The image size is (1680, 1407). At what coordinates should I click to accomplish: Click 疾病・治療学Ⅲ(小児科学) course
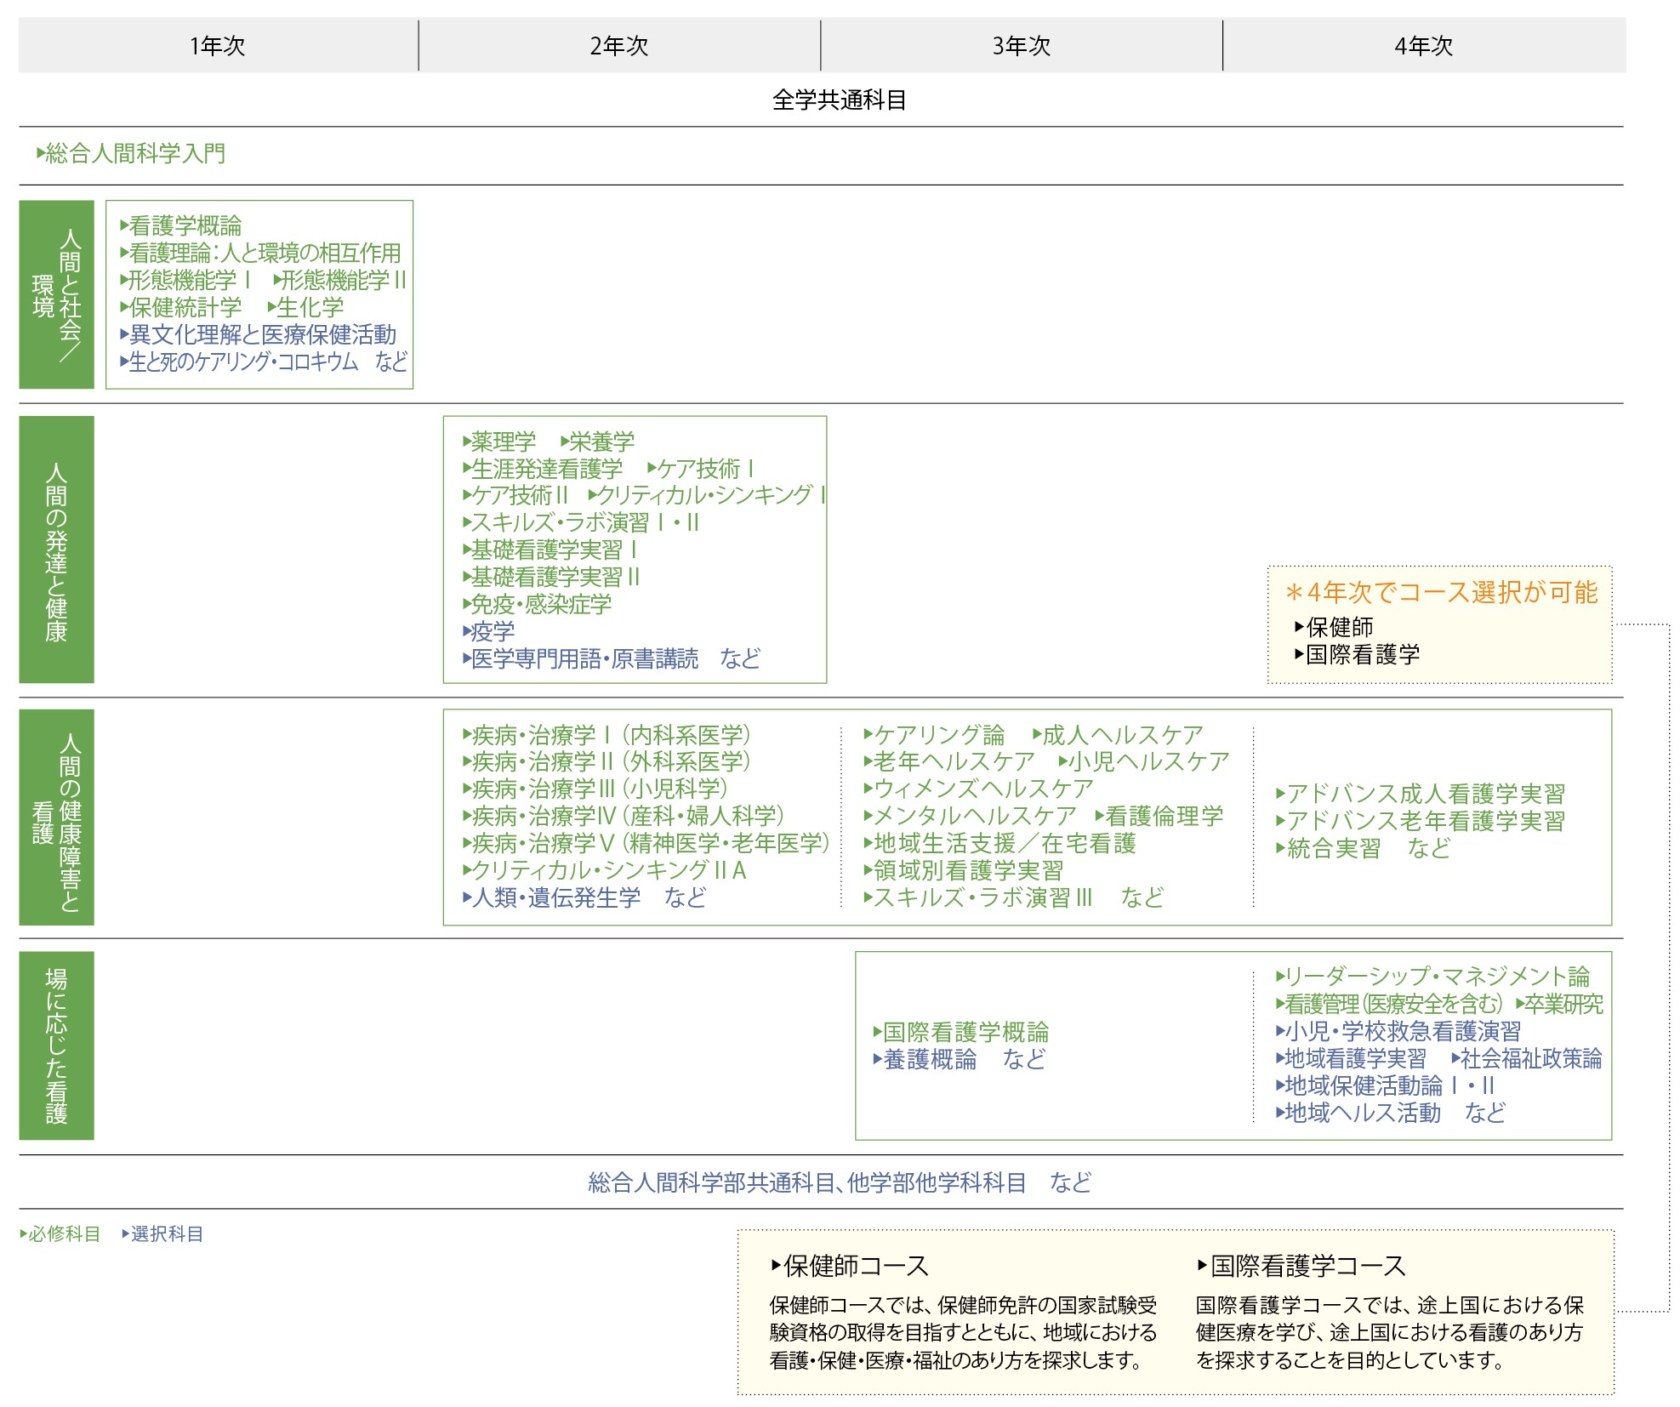pyautogui.click(x=595, y=789)
